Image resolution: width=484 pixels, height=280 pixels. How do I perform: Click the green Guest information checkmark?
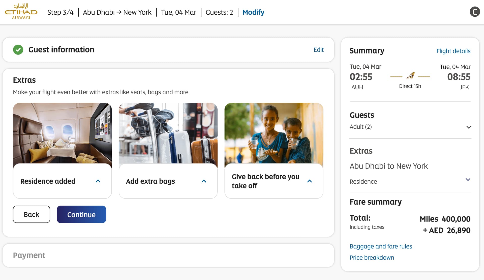18,50
